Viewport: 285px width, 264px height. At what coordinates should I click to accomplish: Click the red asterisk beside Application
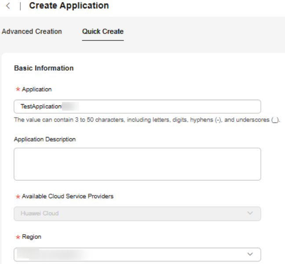(x=18, y=90)
